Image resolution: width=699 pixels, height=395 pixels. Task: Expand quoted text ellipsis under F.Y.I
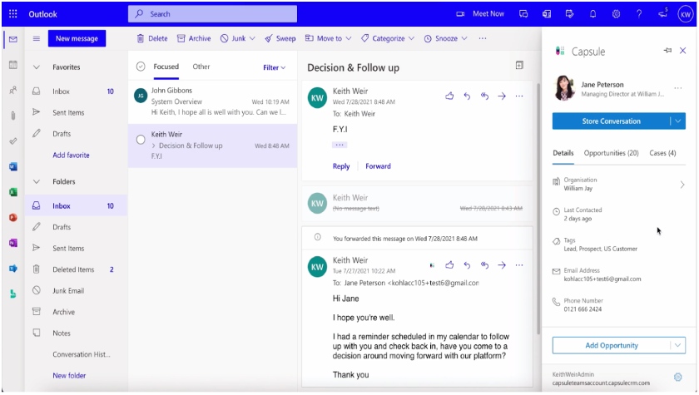pos(340,145)
